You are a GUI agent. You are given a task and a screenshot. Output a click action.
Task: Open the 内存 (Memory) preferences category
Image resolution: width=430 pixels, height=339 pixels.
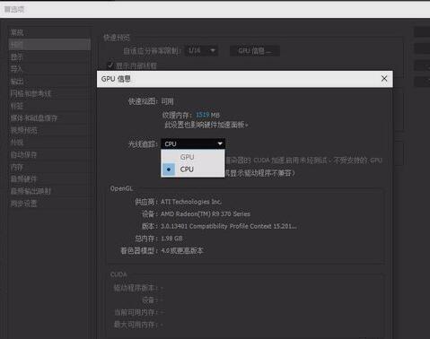(16, 167)
